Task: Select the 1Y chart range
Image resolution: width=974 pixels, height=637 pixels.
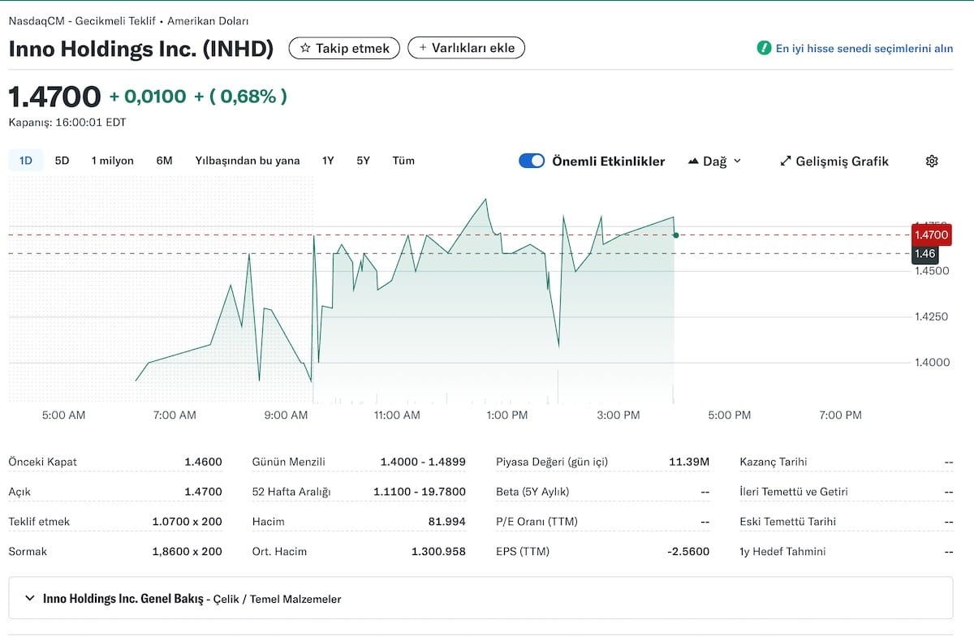Action: (x=328, y=161)
